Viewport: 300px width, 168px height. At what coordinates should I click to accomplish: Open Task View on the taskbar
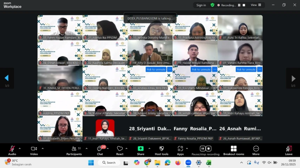(126, 163)
